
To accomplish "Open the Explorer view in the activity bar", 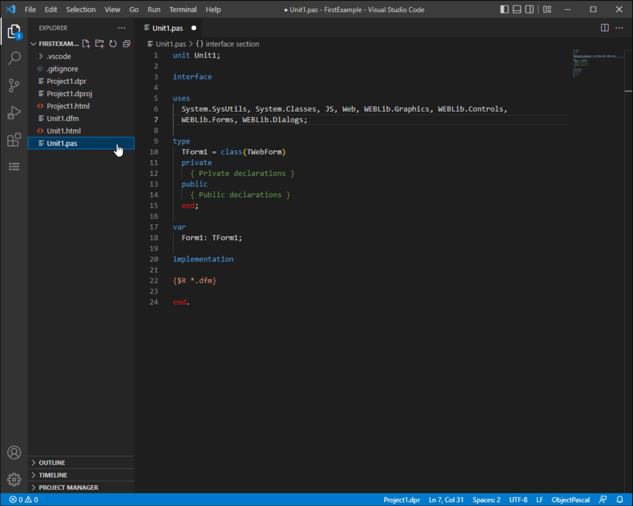I will tap(14, 31).
